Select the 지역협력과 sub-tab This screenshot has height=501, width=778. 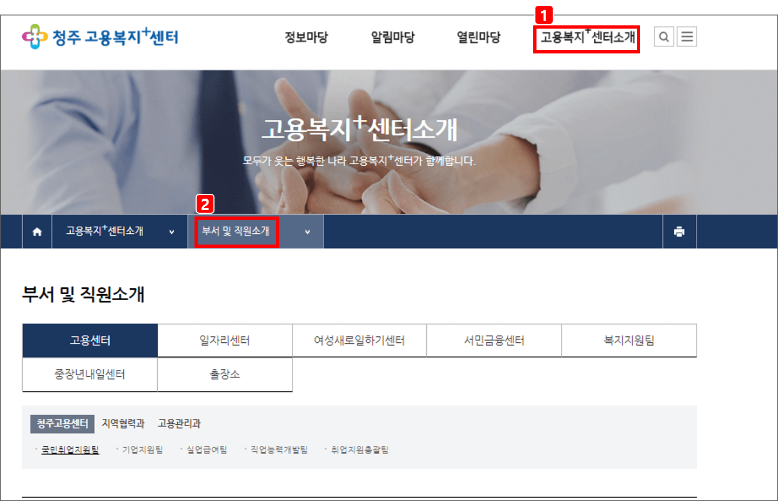point(124,424)
